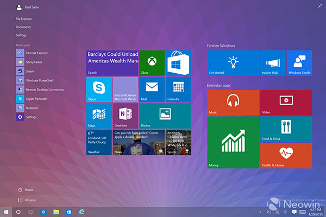Open Health & Fitness tile

286,156
